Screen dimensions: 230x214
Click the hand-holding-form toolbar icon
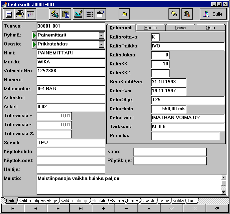point(100,14)
